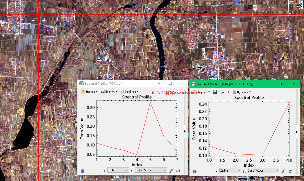Click help icon in TOA REPROJECTED window

[x=195, y=172]
